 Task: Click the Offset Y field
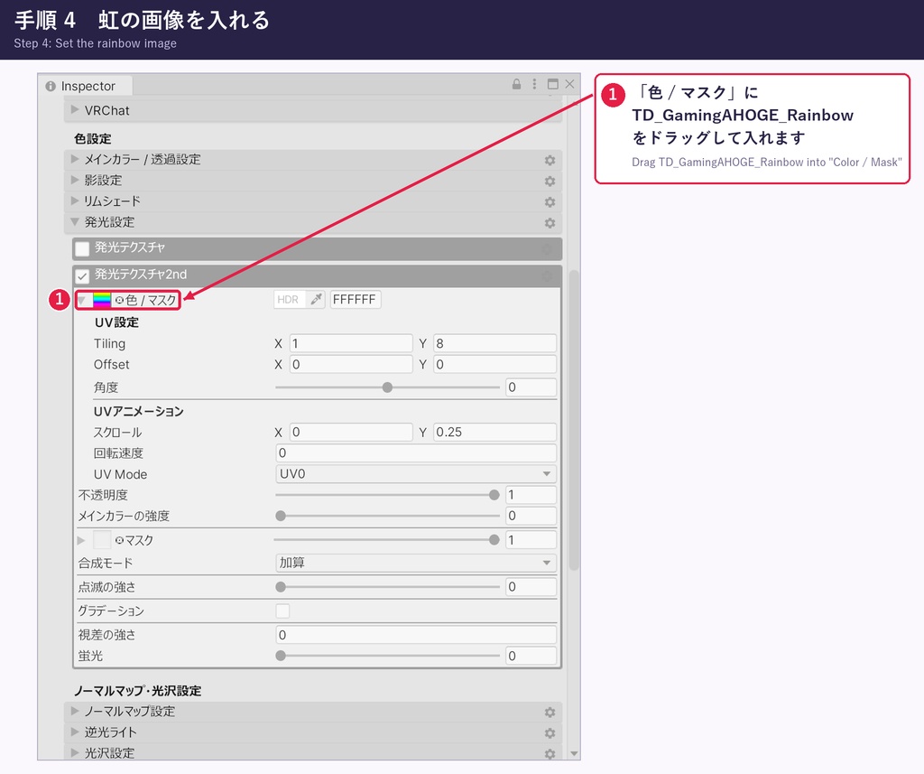pyautogui.click(x=495, y=365)
